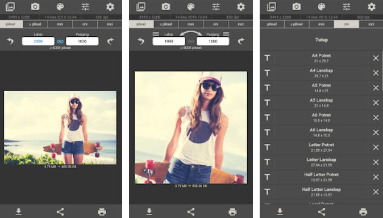Toggle grey unlinked ratio icon between the 1000 fields

(x=191, y=41)
